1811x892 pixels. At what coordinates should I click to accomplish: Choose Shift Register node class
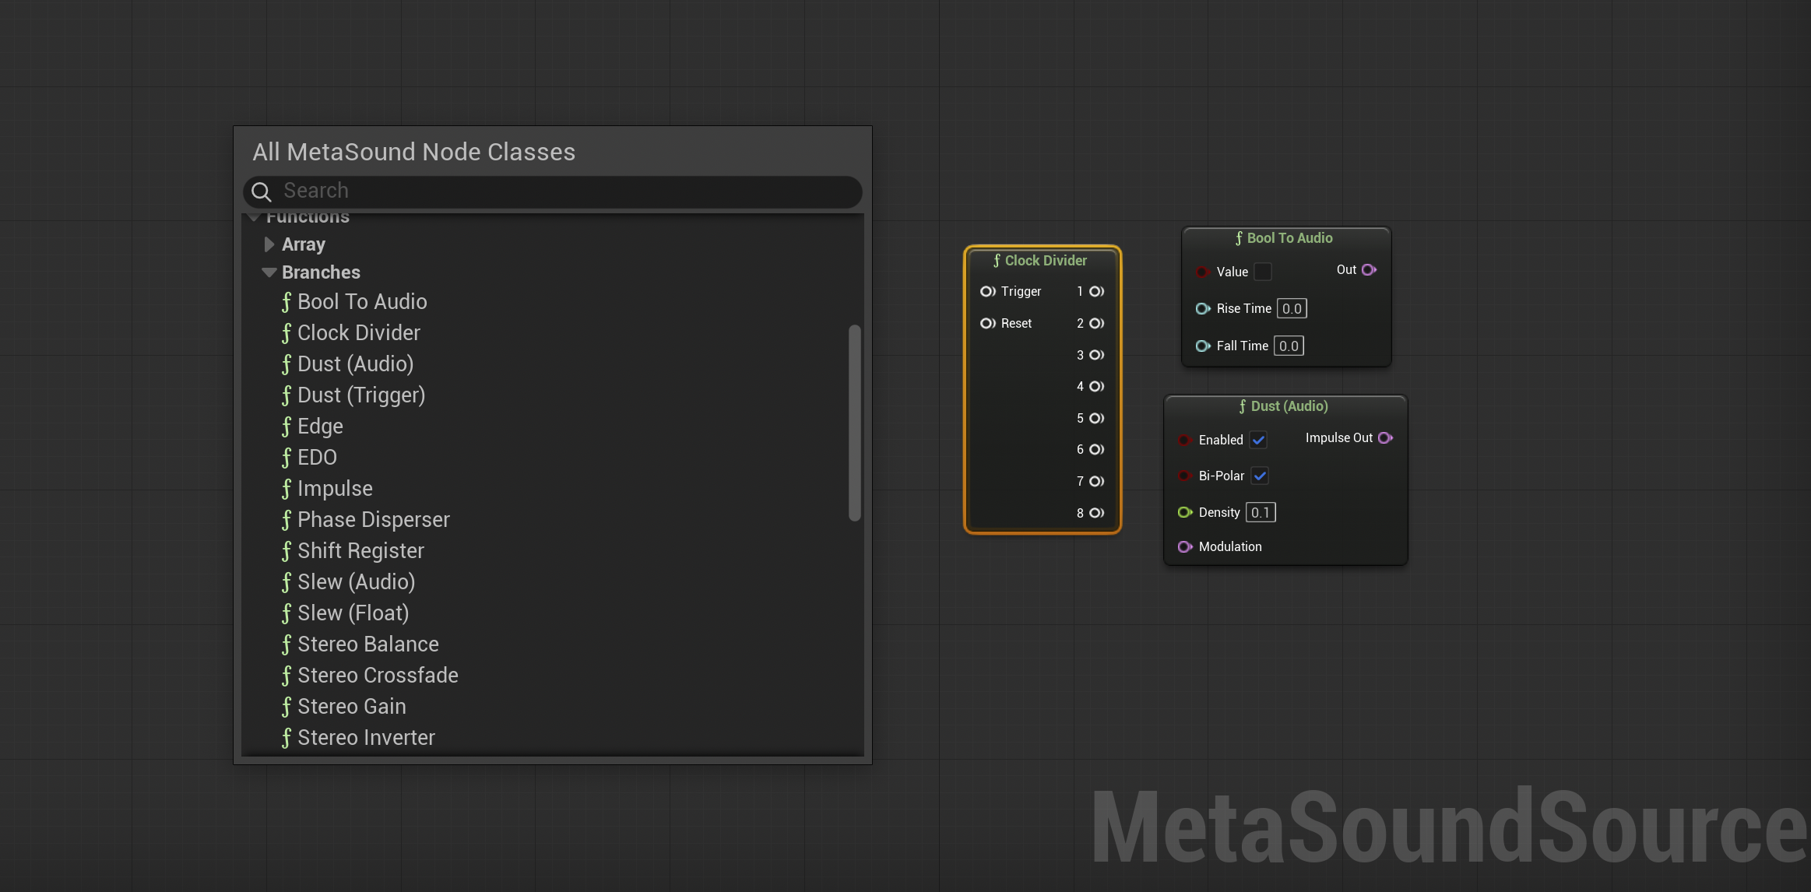point(360,551)
